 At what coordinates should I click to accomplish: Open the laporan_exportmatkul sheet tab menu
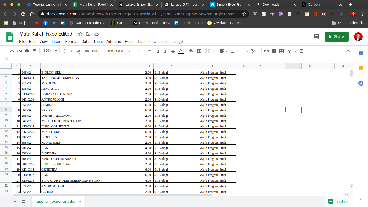click(x=79, y=201)
